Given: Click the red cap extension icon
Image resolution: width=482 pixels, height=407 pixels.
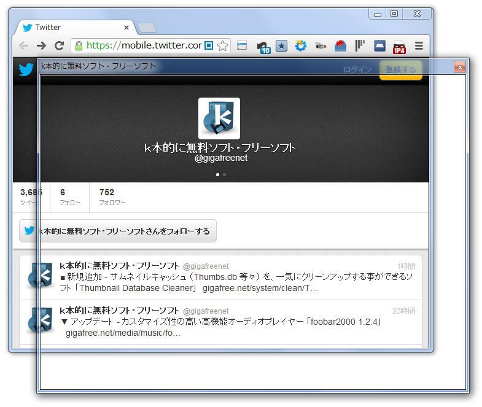Looking at the screenshot, I should [x=341, y=46].
